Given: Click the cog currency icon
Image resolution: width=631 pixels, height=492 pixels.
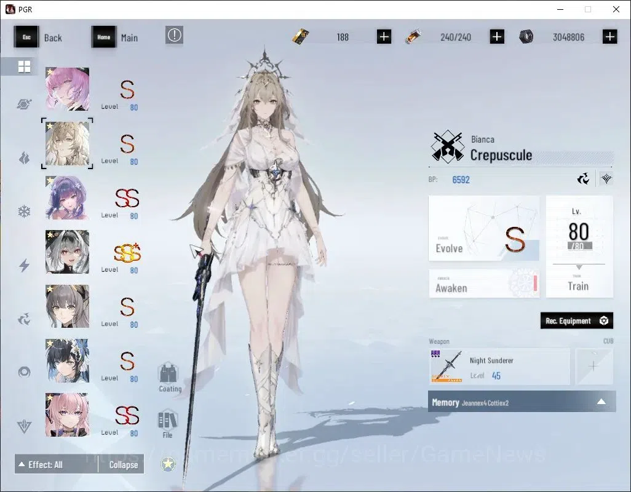Looking at the screenshot, I should pos(526,37).
